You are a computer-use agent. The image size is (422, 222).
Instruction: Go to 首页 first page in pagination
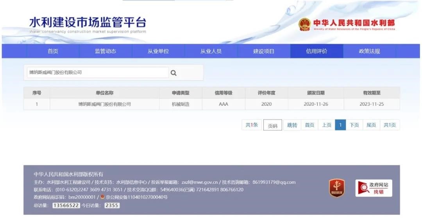309,125
